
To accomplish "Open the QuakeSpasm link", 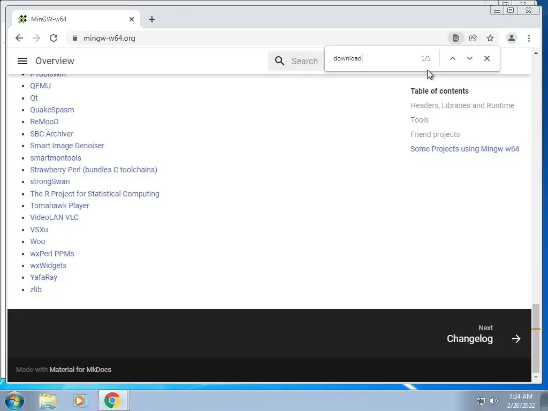I will 52,110.
